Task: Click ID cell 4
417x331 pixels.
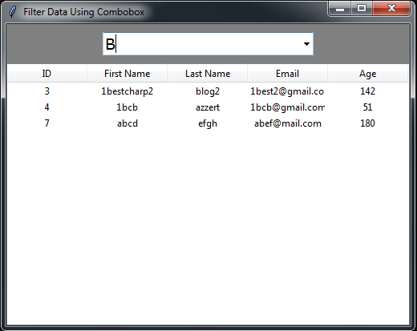Action: 47,107
